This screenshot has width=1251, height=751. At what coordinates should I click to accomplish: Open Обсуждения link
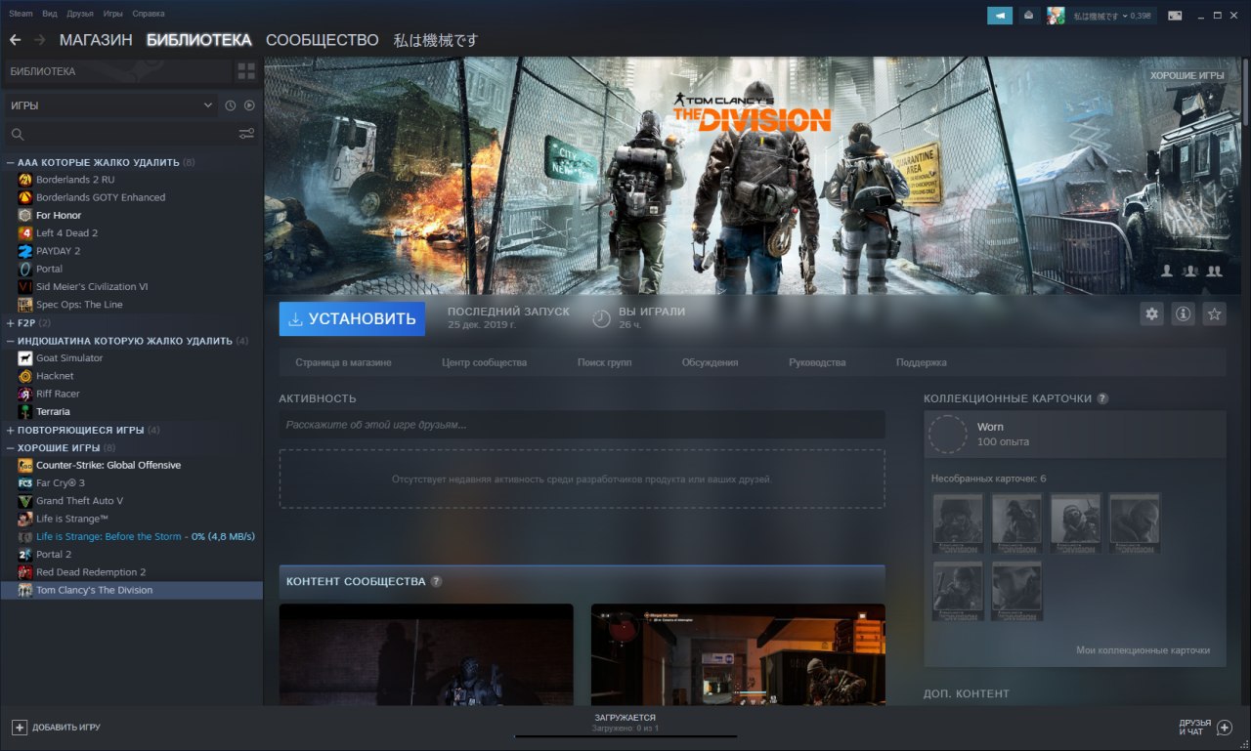710,362
